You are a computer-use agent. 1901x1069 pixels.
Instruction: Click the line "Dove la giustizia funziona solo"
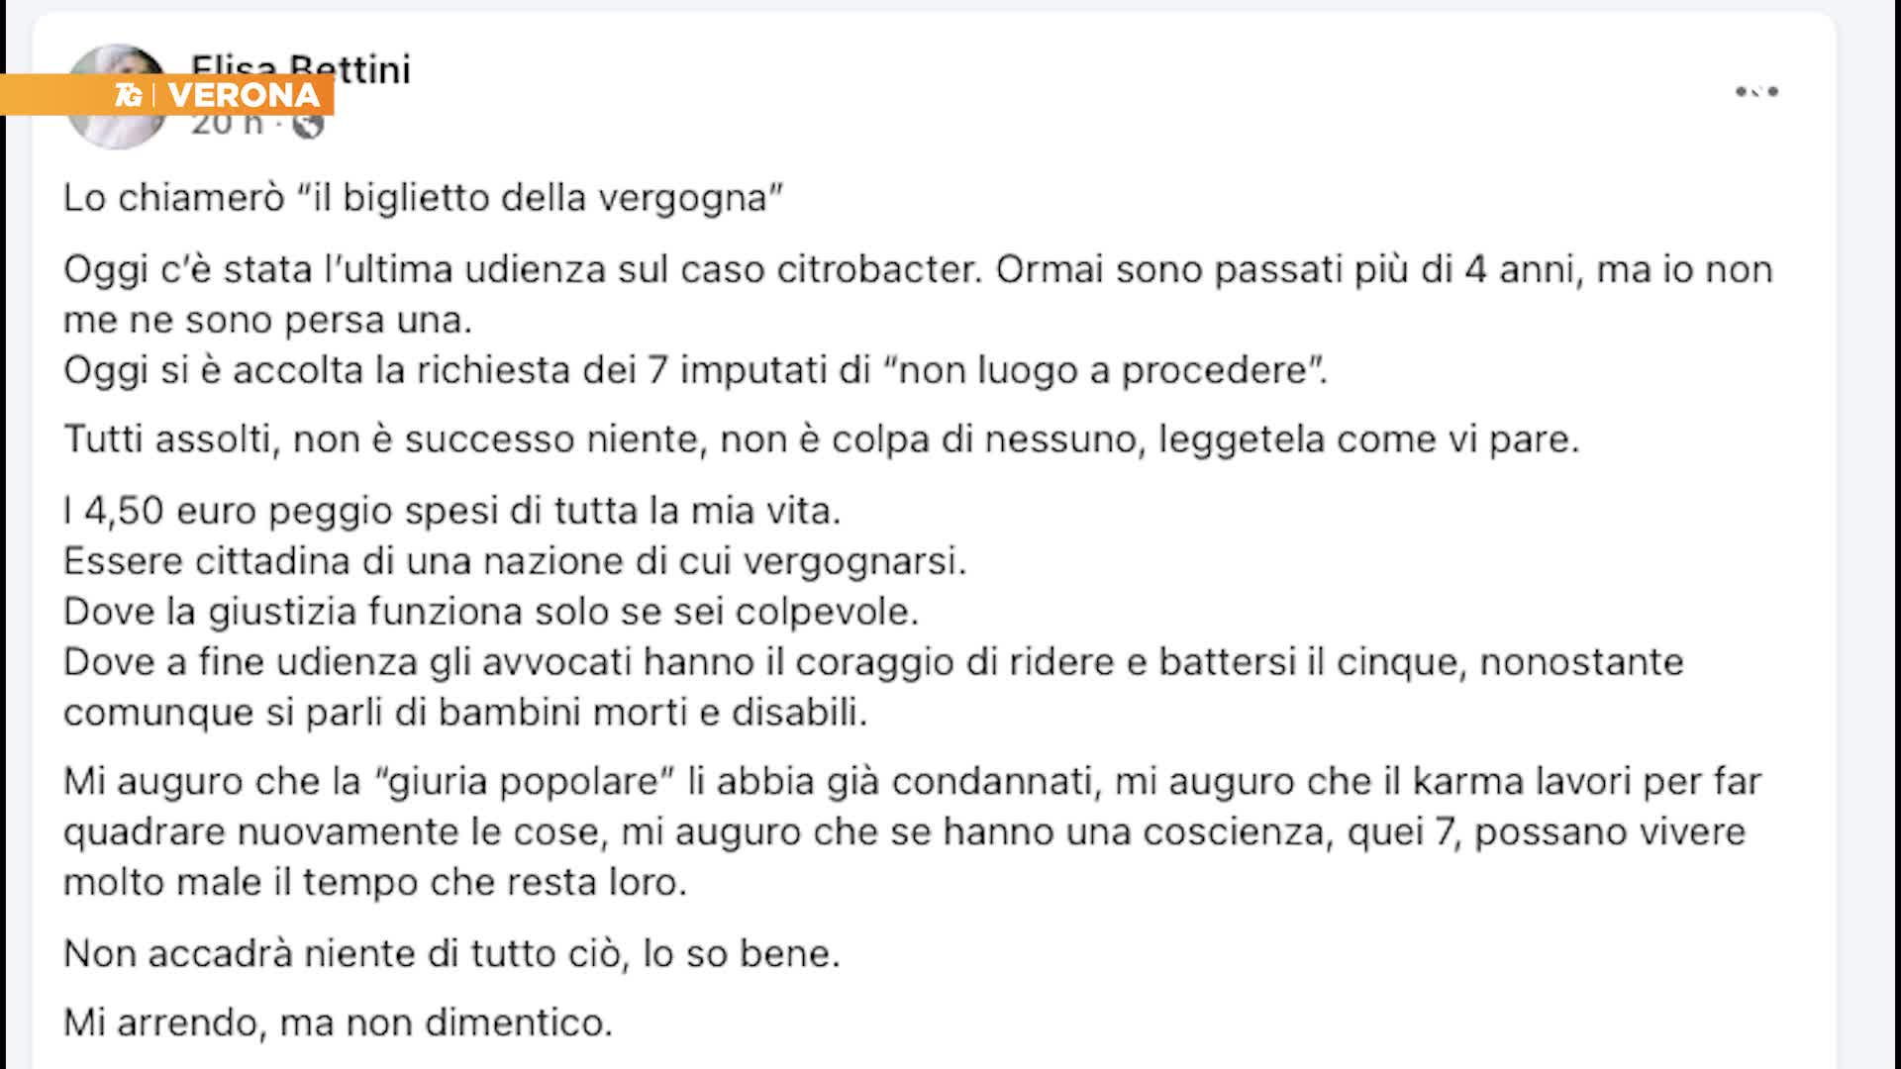tap(490, 612)
